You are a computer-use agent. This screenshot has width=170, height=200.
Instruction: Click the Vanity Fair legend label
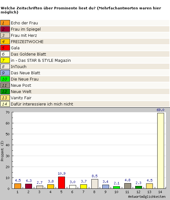point(21,98)
